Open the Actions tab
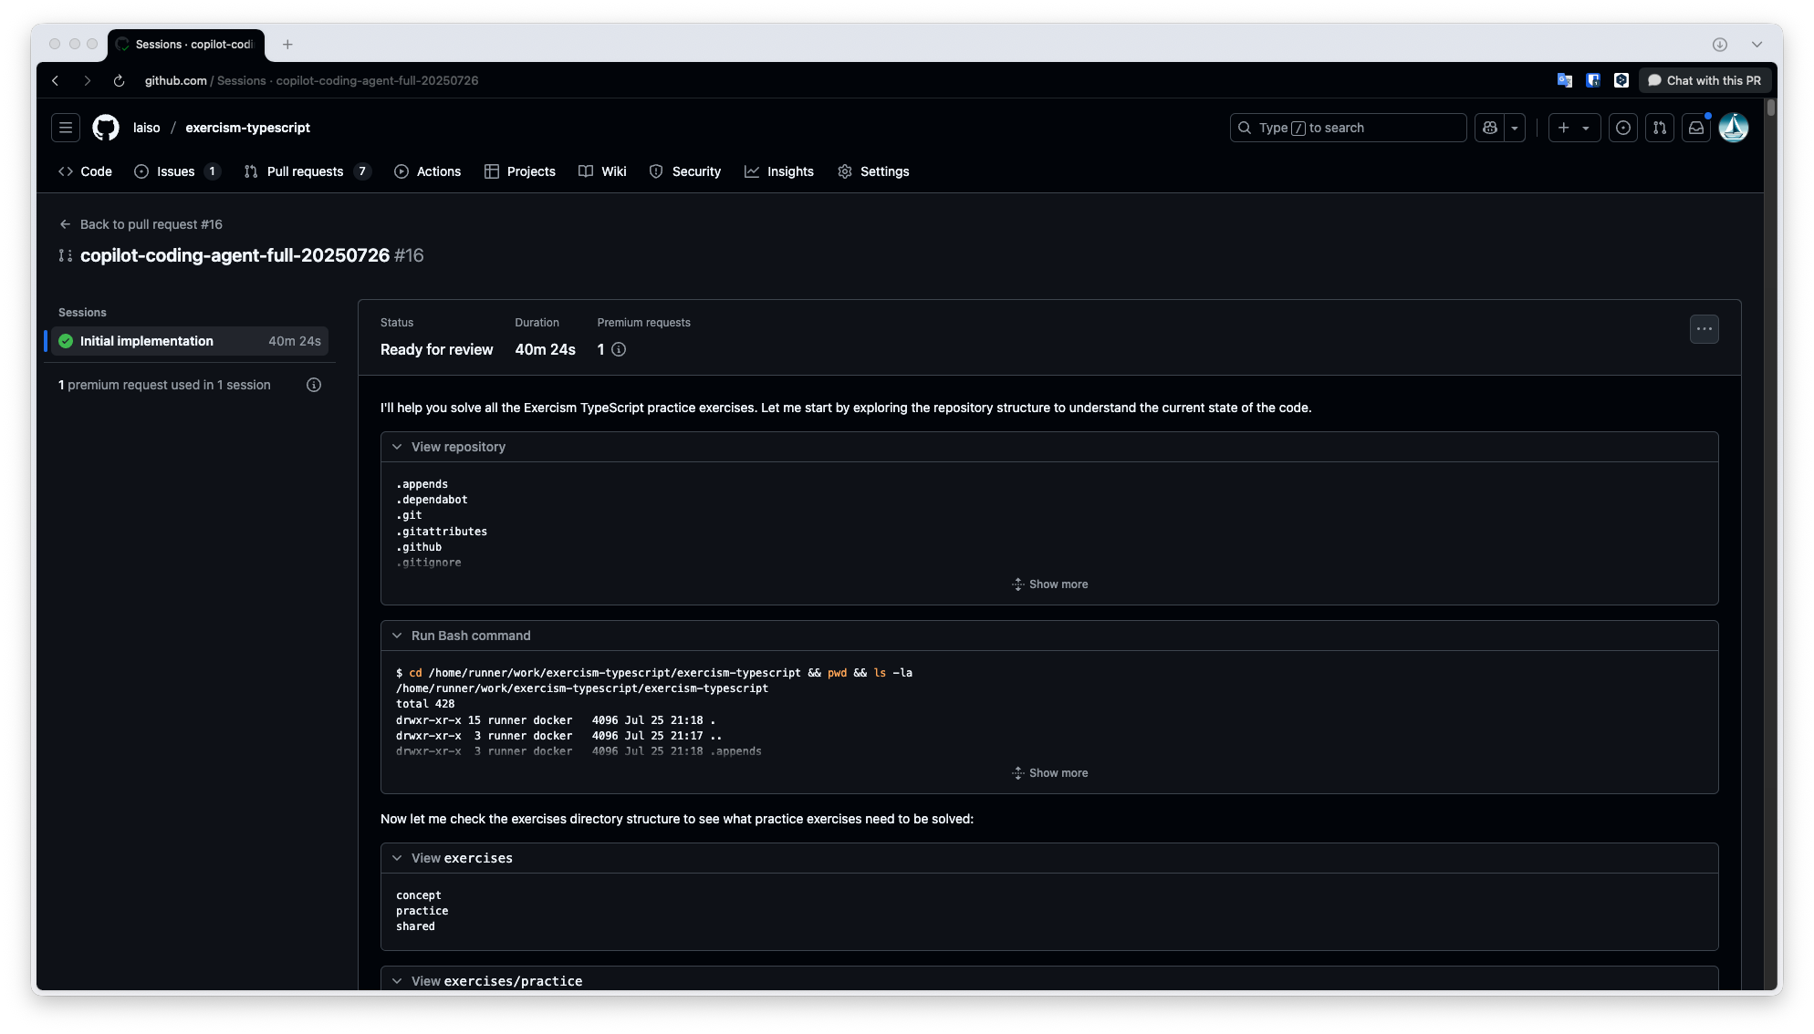 [427, 171]
